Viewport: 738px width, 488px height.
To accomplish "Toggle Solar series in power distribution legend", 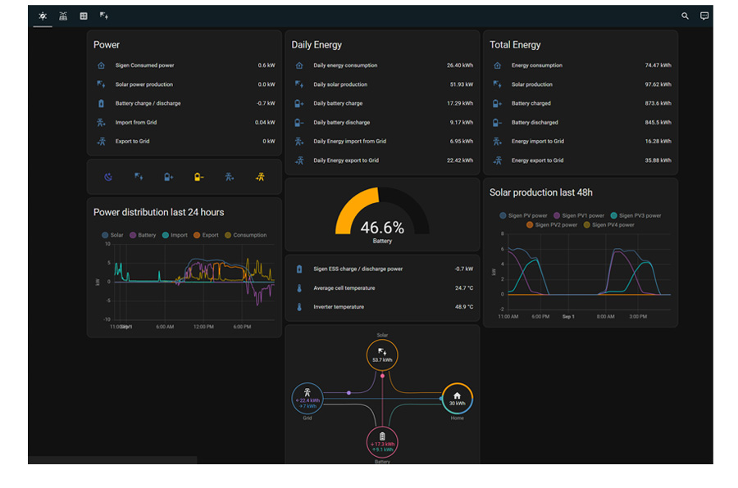I will tap(112, 235).
